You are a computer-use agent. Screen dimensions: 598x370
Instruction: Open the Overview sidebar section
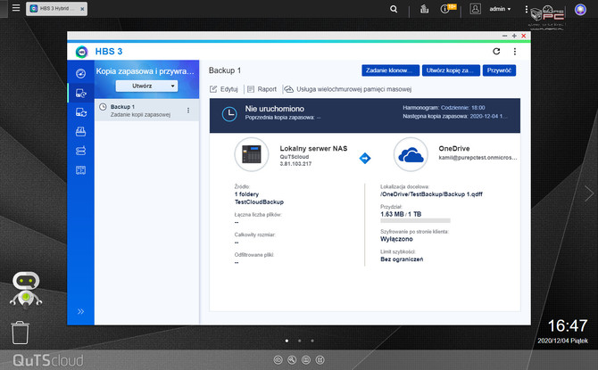pyautogui.click(x=81, y=73)
